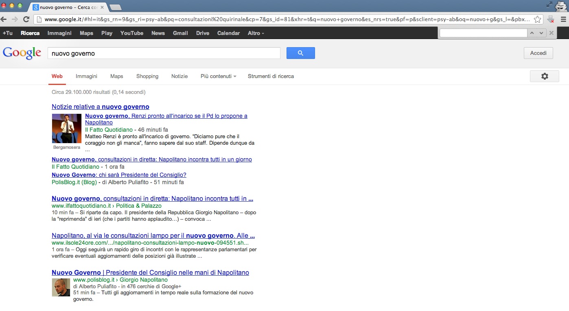The width and height of the screenshot is (569, 311).
Task: Click 'www.polisblog.it › Giorgio Napolitano' URL
Action: point(120,280)
